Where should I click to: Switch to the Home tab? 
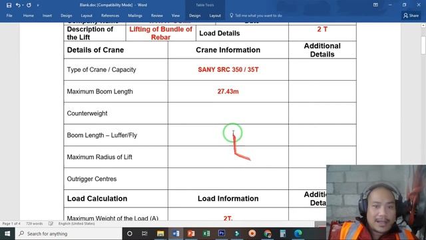[28, 15]
